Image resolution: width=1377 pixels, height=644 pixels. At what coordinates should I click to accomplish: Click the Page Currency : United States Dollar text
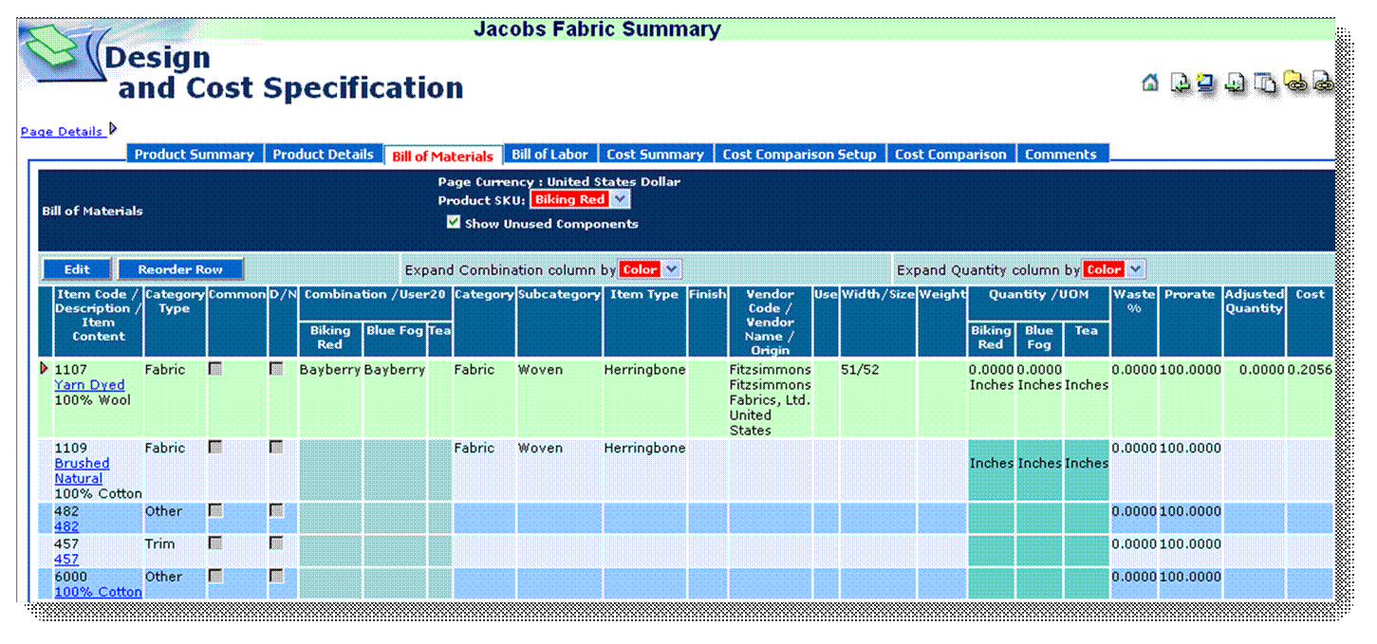559,181
